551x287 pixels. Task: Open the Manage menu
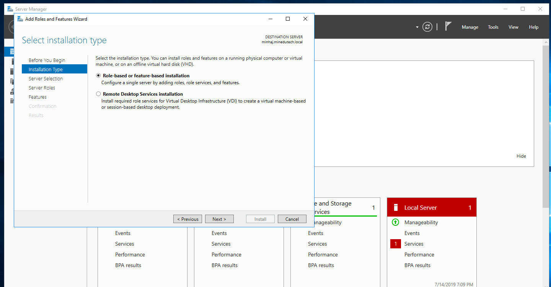click(470, 27)
